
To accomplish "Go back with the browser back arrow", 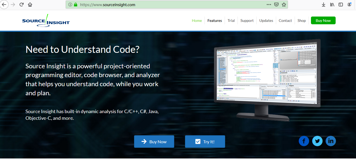I will (4, 5).
